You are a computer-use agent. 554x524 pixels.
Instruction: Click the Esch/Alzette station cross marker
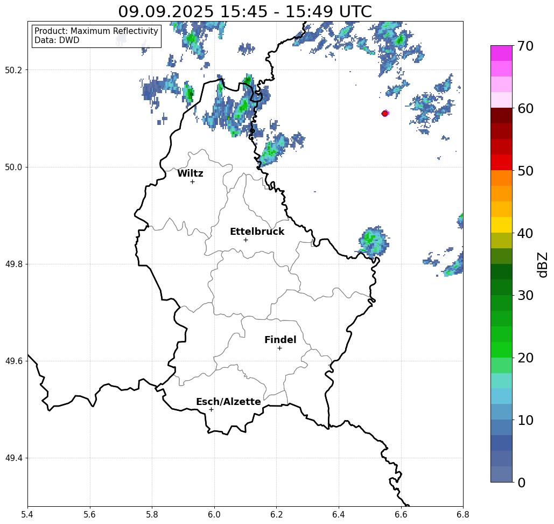point(211,409)
